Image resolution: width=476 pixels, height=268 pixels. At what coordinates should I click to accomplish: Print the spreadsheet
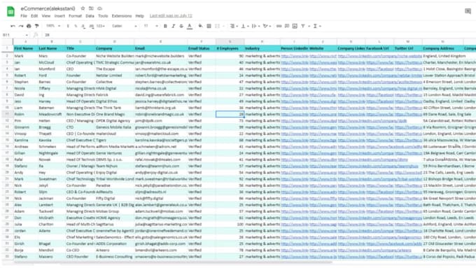[x=29, y=26]
